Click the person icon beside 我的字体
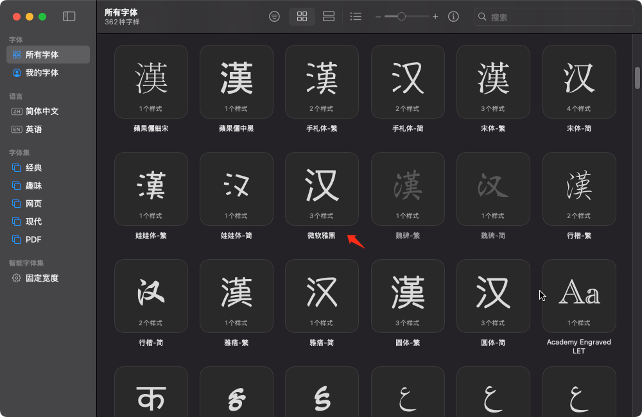The height and width of the screenshot is (417, 642). pos(17,73)
